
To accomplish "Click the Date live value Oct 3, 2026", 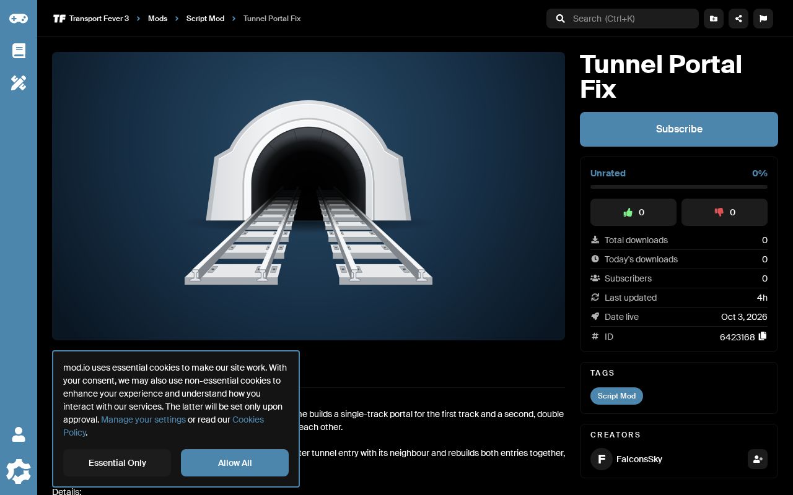I will [x=744, y=317].
